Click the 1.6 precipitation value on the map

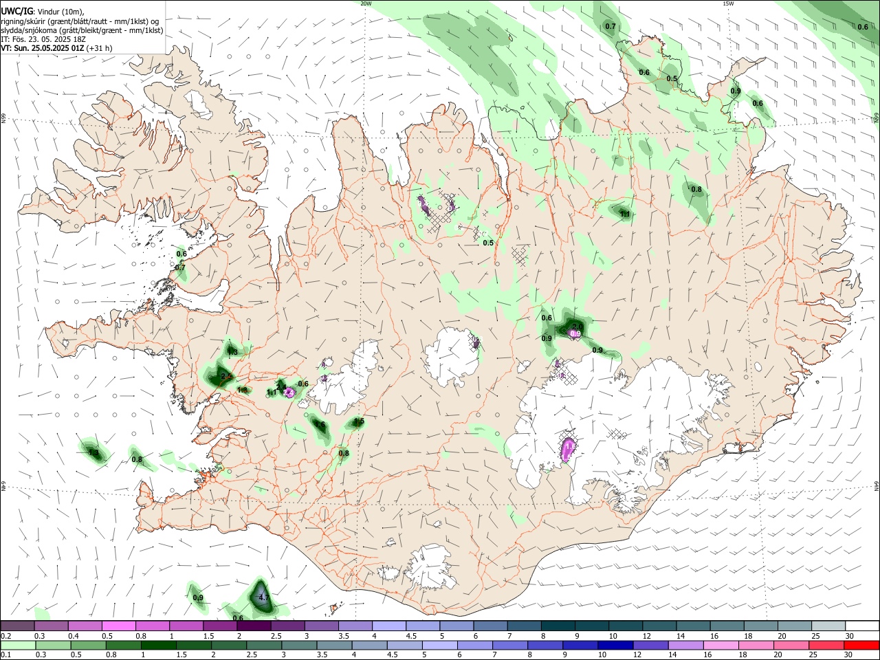point(320,424)
